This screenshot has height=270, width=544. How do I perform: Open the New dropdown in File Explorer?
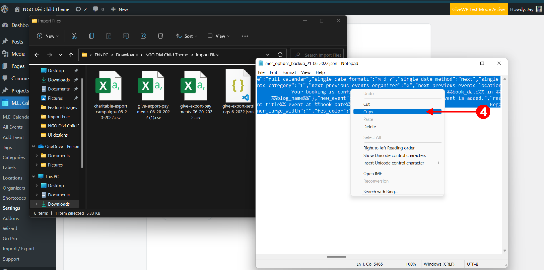tap(48, 36)
